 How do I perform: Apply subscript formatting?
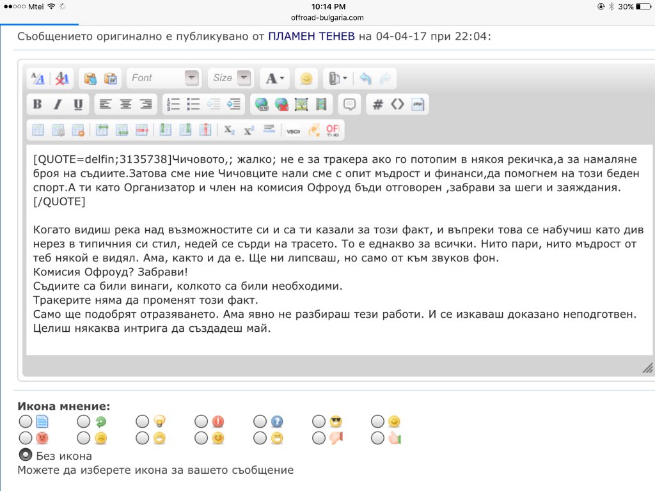point(229,130)
